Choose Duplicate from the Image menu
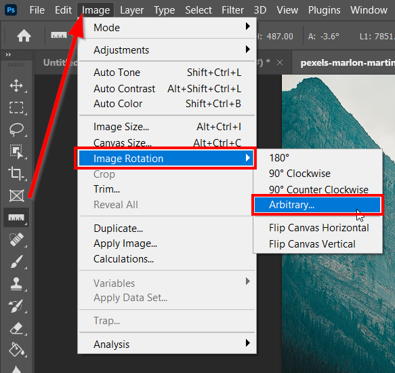 [167, 229]
